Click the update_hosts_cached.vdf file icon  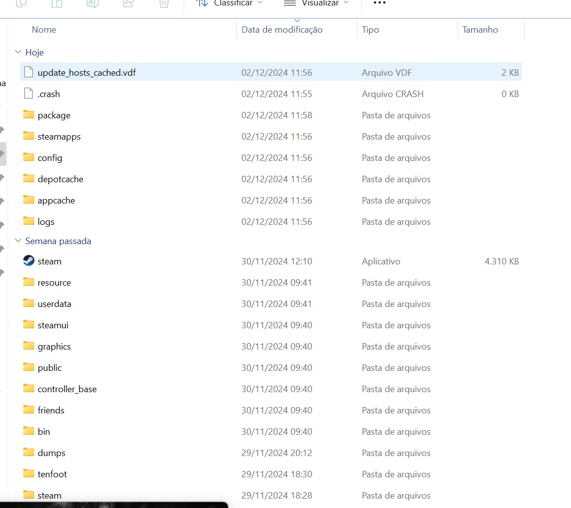click(x=29, y=73)
